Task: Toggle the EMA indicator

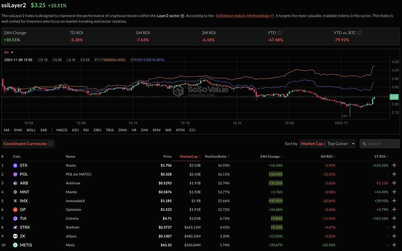Action: (18, 130)
